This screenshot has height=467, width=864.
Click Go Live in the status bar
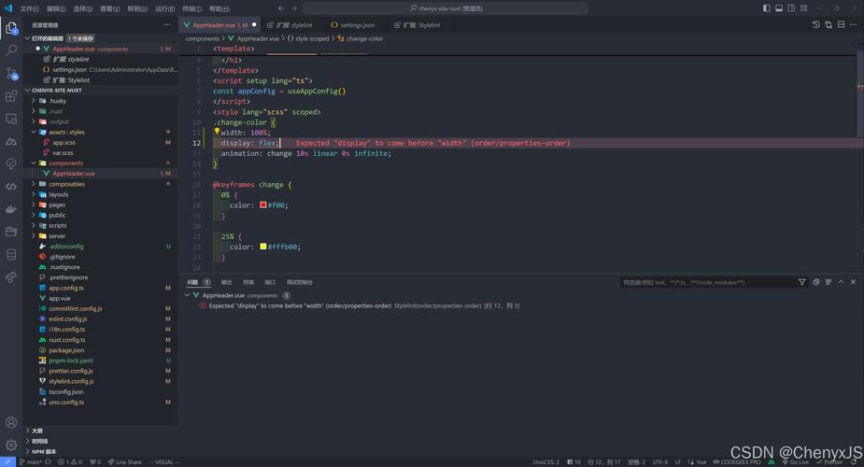coord(796,461)
